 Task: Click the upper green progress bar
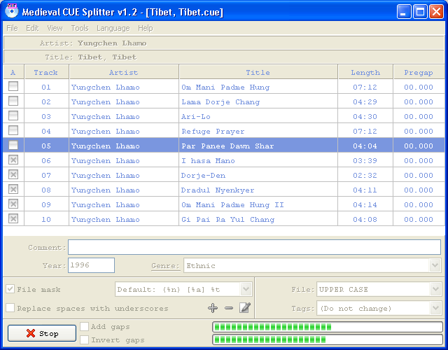[327, 327]
